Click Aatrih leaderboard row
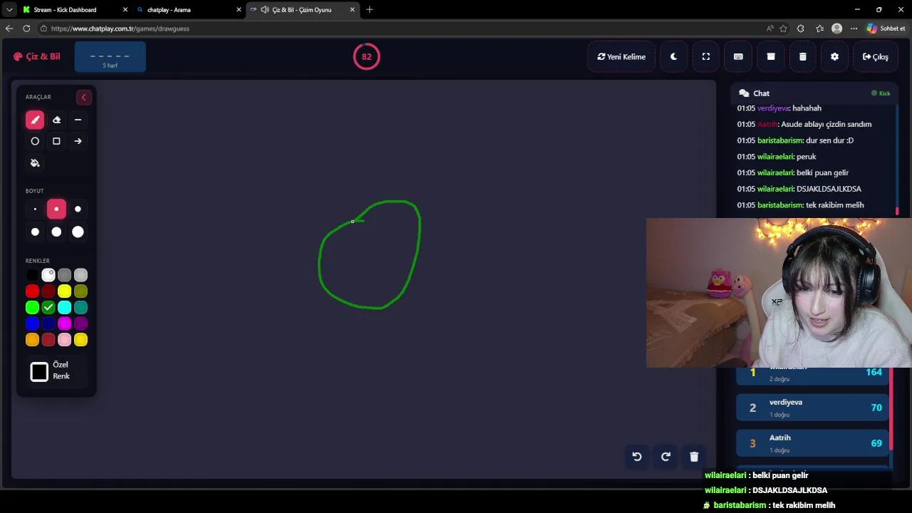Viewport: 912px width, 513px height. (813, 443)
